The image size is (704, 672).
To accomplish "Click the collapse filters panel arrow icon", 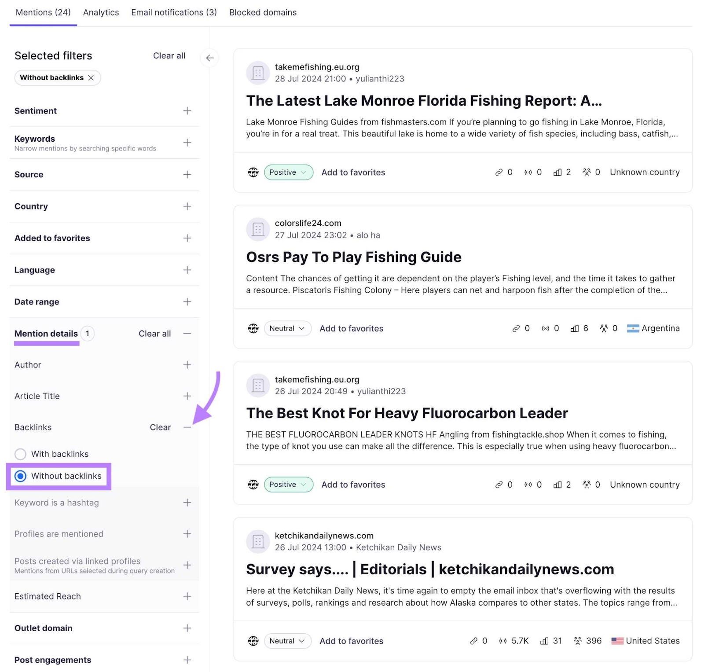I will pos(210,58).
